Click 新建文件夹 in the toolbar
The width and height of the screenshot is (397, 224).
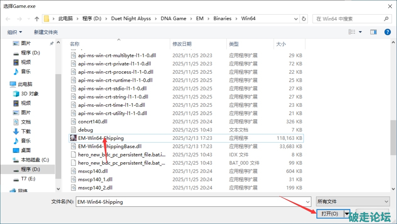point(46,32)
